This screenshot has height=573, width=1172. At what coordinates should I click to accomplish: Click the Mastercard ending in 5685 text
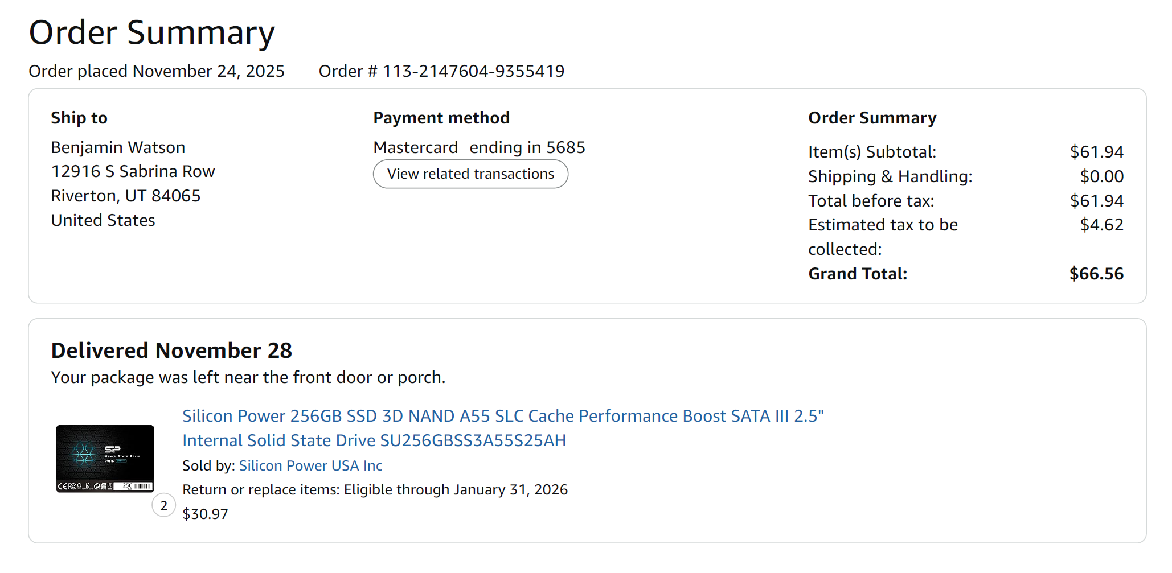click(x=479, y=147)
